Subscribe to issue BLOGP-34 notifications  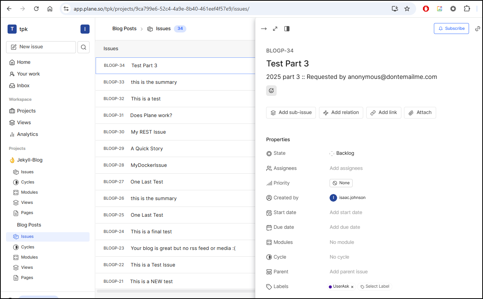point(451,28)
